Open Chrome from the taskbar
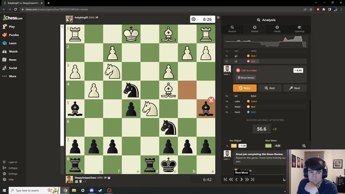345x194 pixels. click(x=65, y=190)
